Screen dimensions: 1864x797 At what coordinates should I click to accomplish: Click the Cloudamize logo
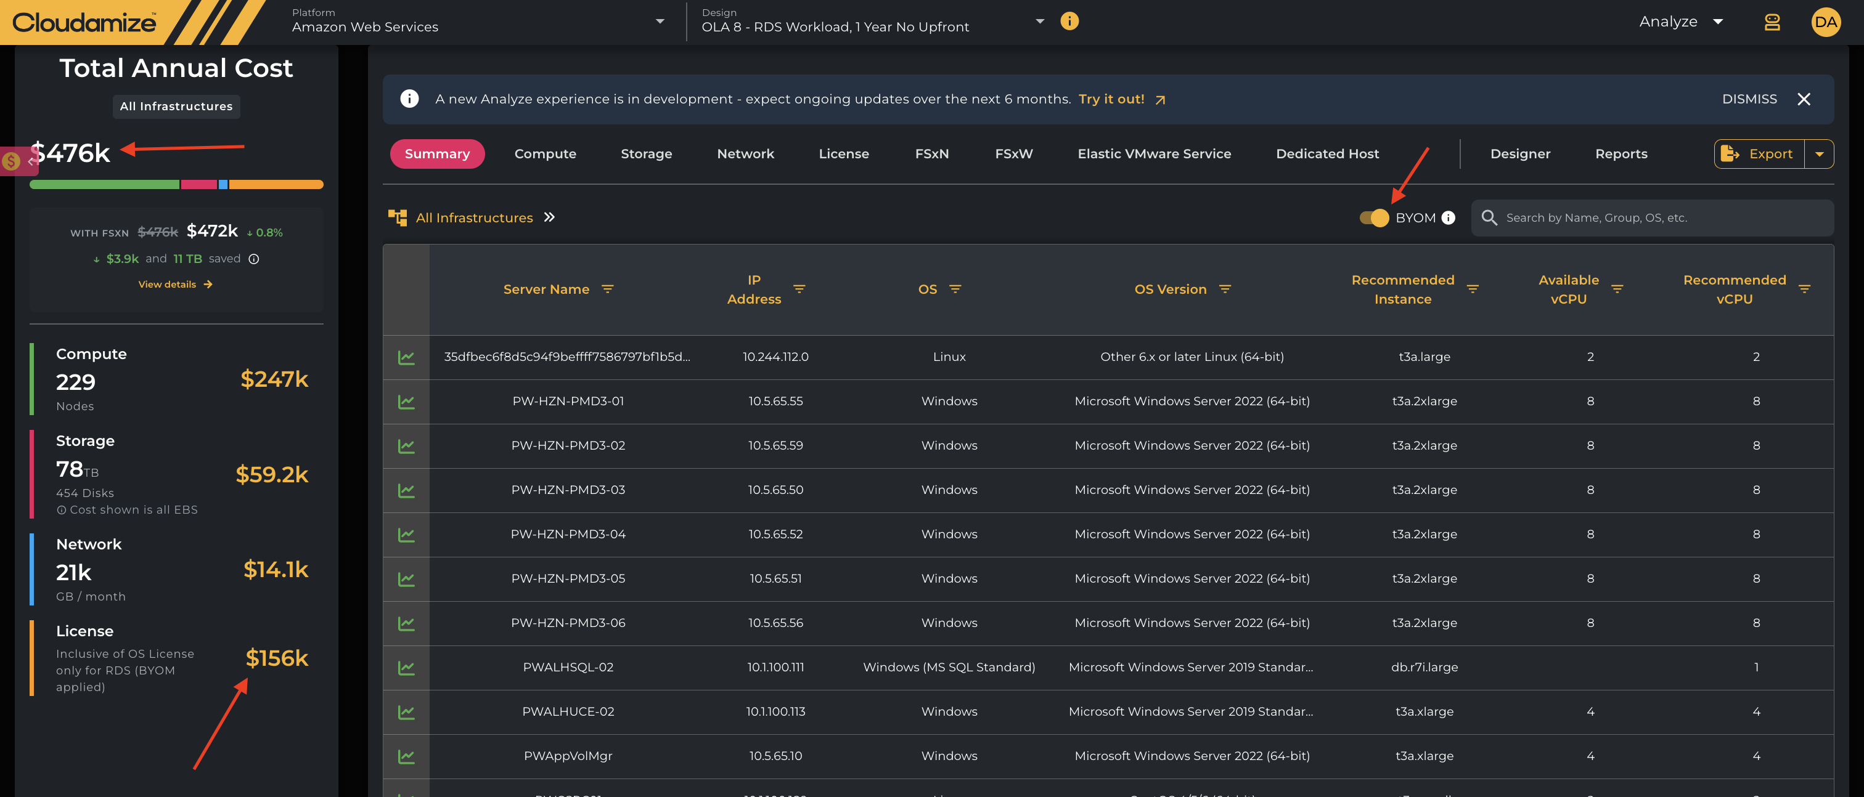coord(84,22)
